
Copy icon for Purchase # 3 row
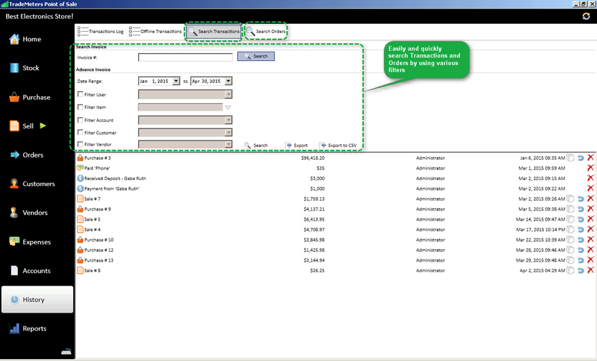[x=570, y=158]
